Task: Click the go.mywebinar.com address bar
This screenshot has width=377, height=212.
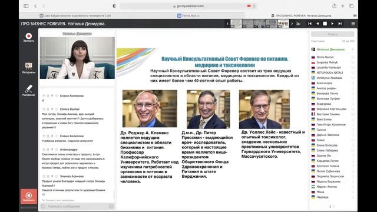Action: click(x=188, y=6)
